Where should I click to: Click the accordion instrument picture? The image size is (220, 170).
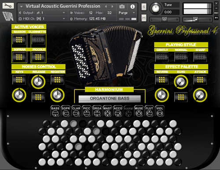pos(106,55)
